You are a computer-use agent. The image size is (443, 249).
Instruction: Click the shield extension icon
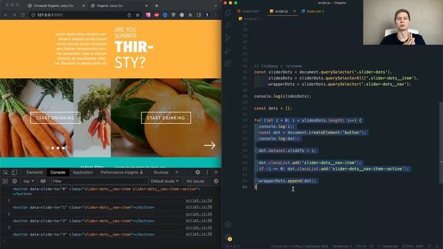[x=174, y=15]
